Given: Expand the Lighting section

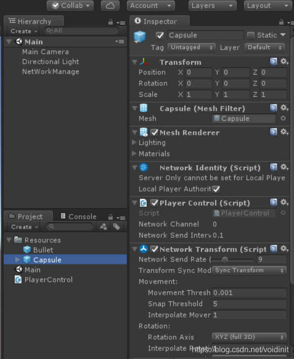Looking at the screenshot, I should [x=134, y=142].
